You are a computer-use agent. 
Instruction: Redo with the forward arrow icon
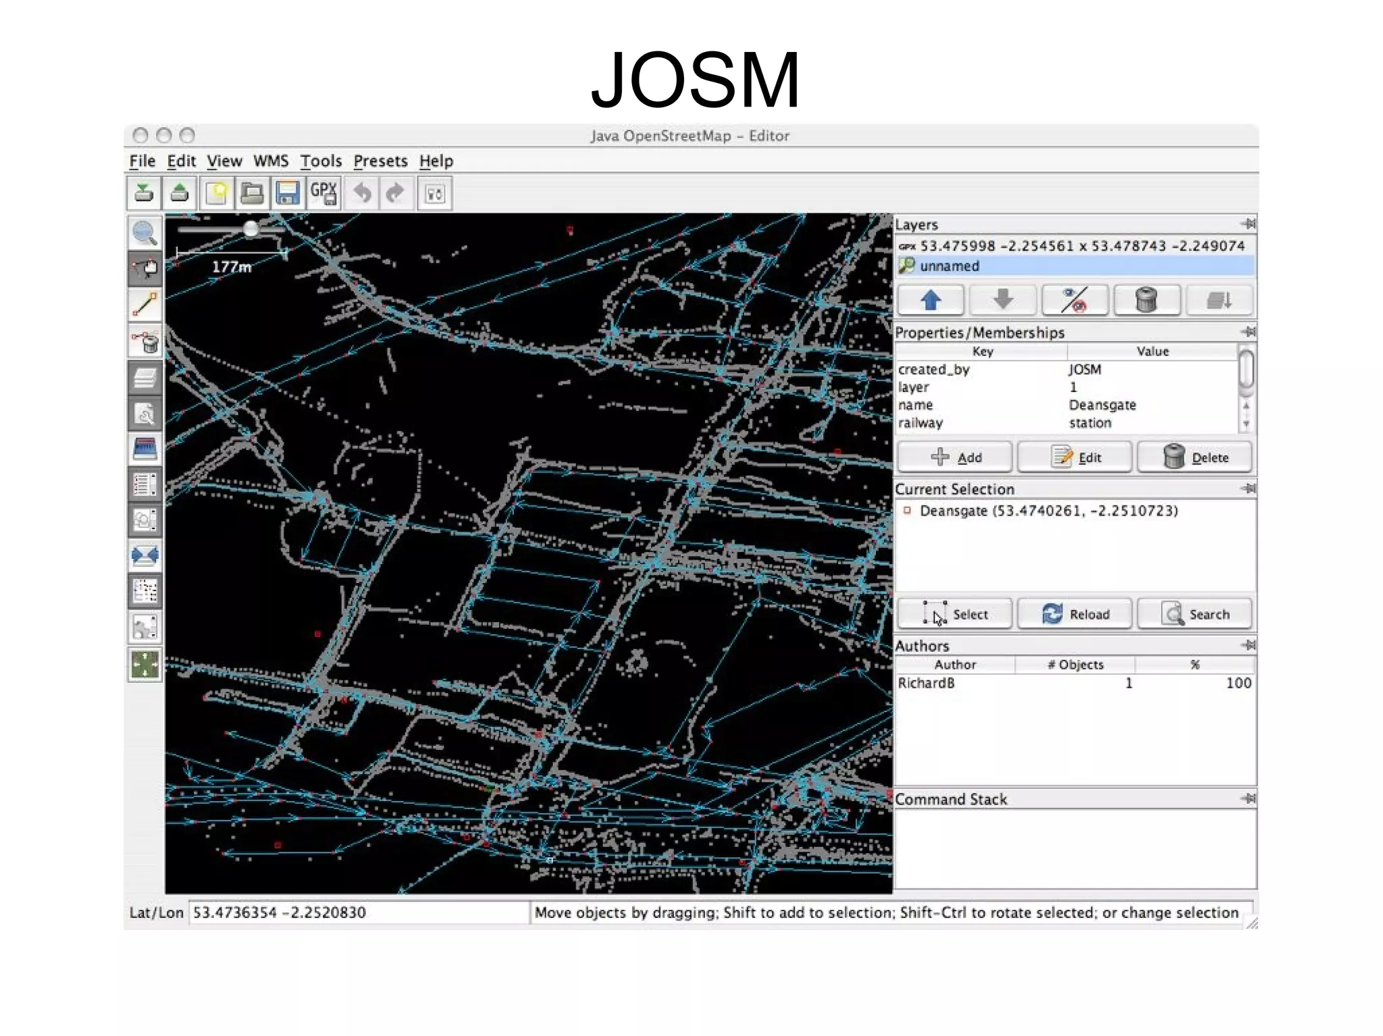pos(396,194)
